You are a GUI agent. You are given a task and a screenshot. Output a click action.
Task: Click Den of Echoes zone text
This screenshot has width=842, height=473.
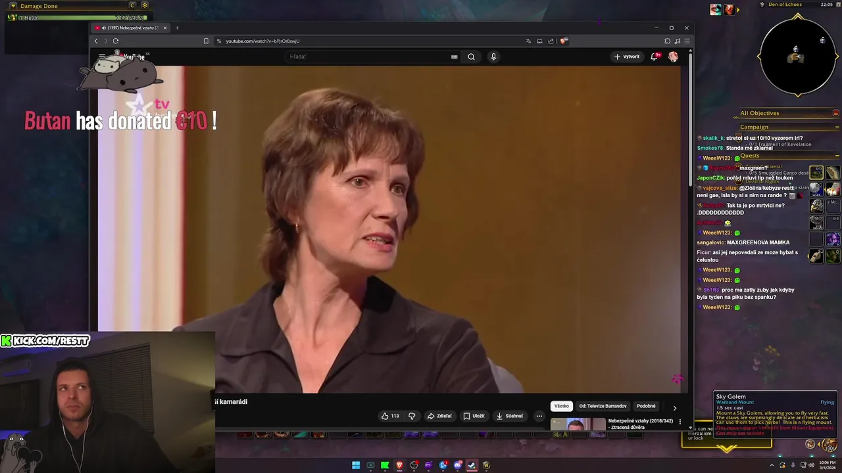[784, 5]
